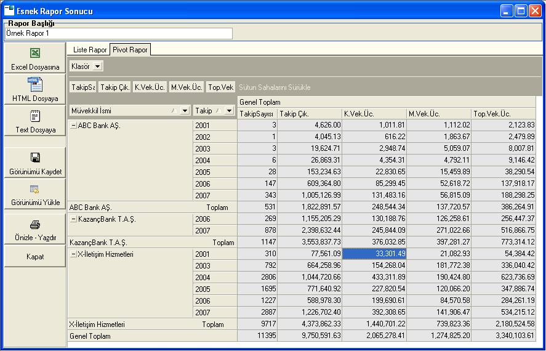Select year 2001 under ABC Bank AŞ.
This screenshot has width=546, height=351.
click(x=215, y=126)
